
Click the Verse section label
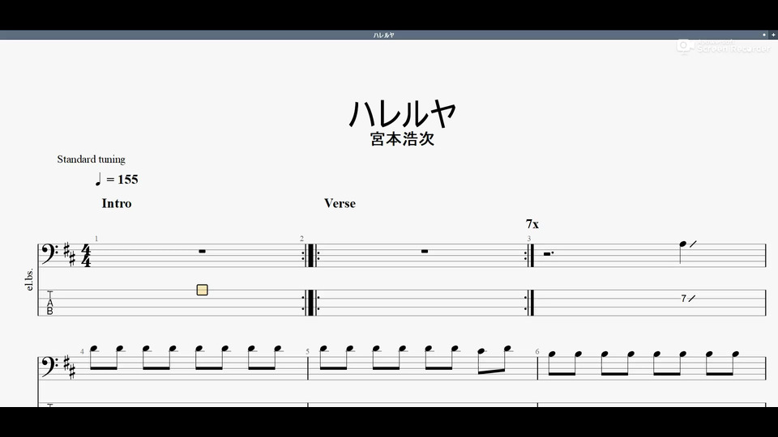pyautogui.click(x=340, y=203)
